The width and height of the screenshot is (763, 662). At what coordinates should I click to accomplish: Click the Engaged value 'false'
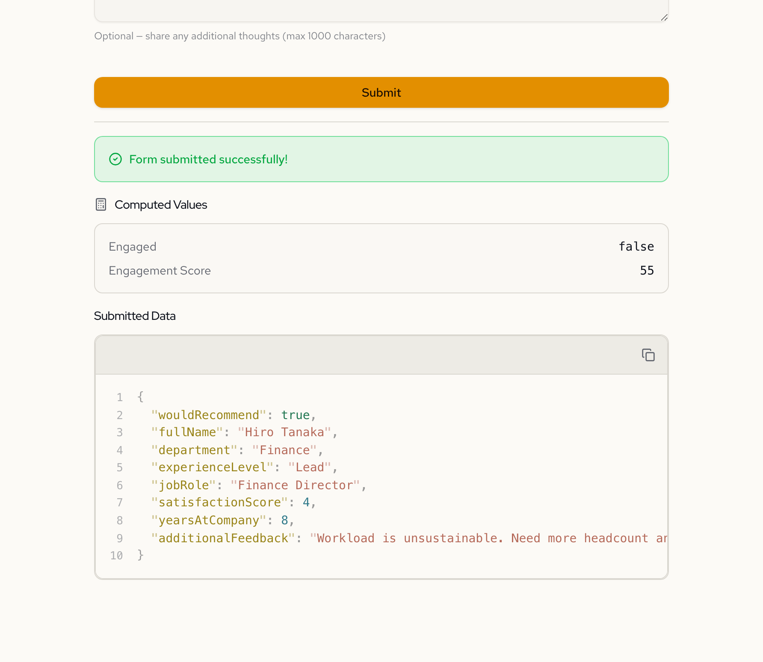tap(636, 246)
